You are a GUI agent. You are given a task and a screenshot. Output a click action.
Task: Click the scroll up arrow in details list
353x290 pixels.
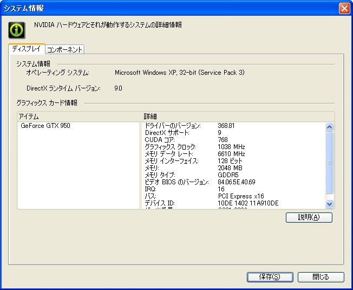click(x=329, y=127)
